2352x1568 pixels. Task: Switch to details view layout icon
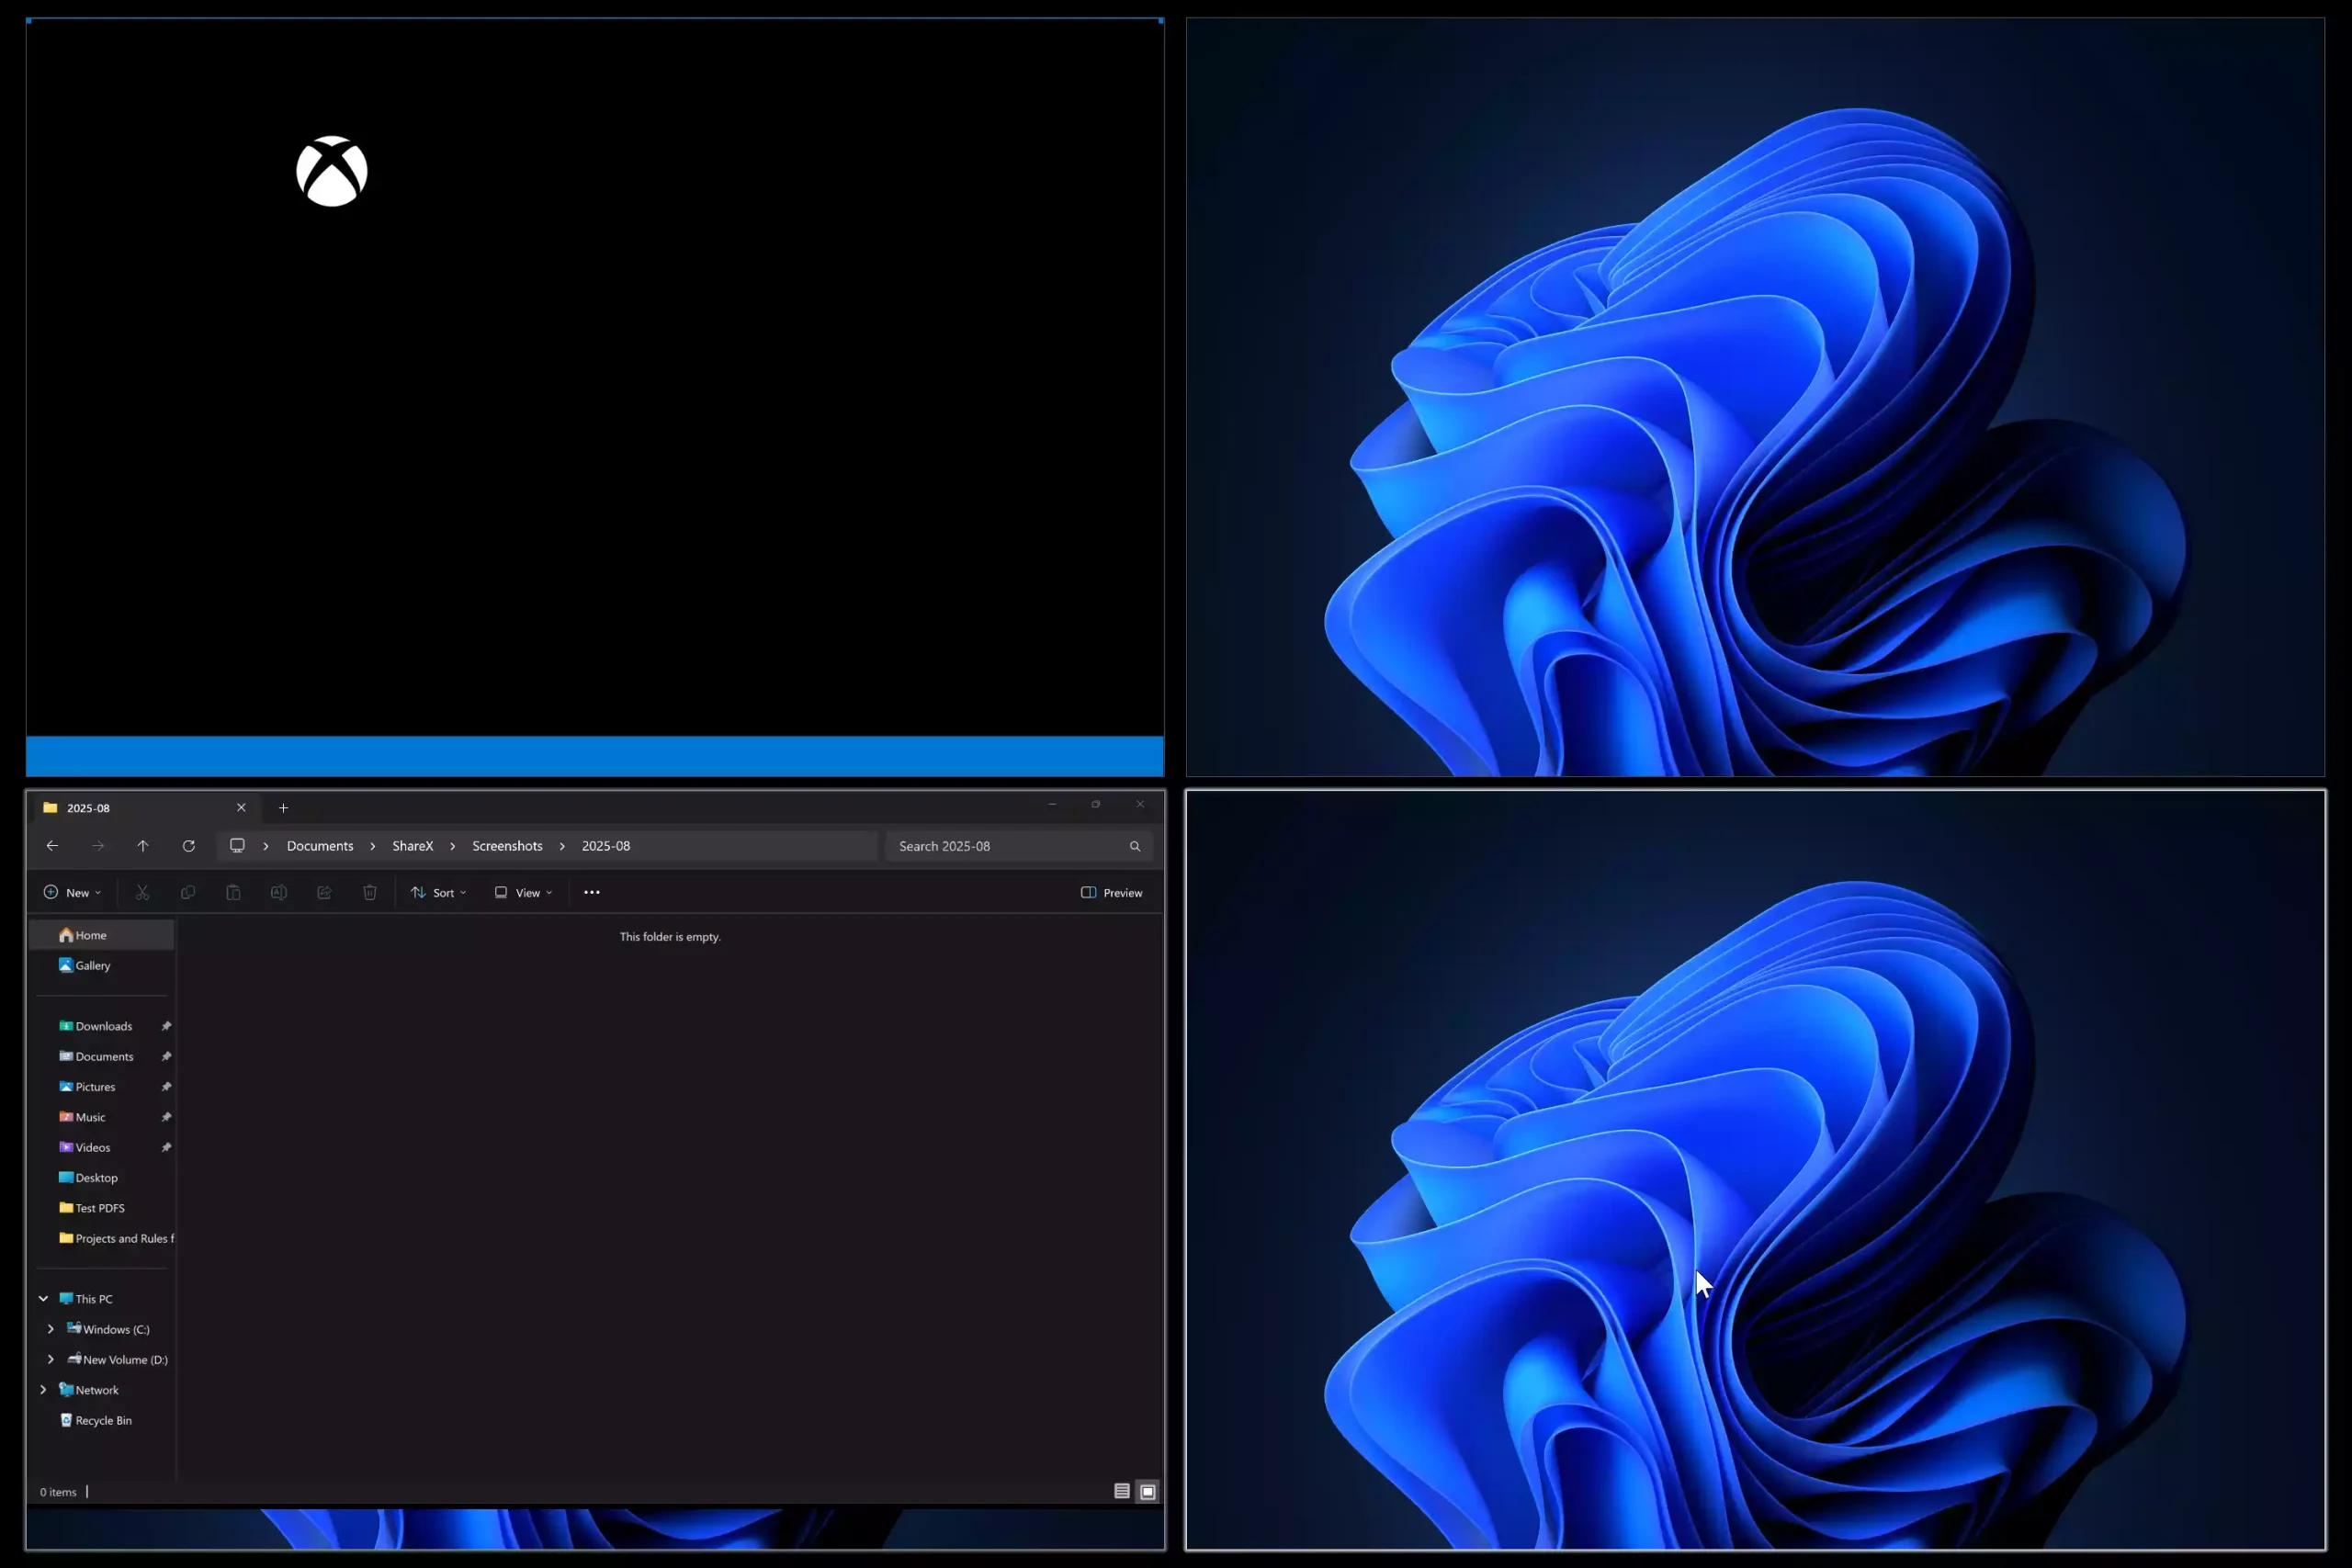1122,1491
